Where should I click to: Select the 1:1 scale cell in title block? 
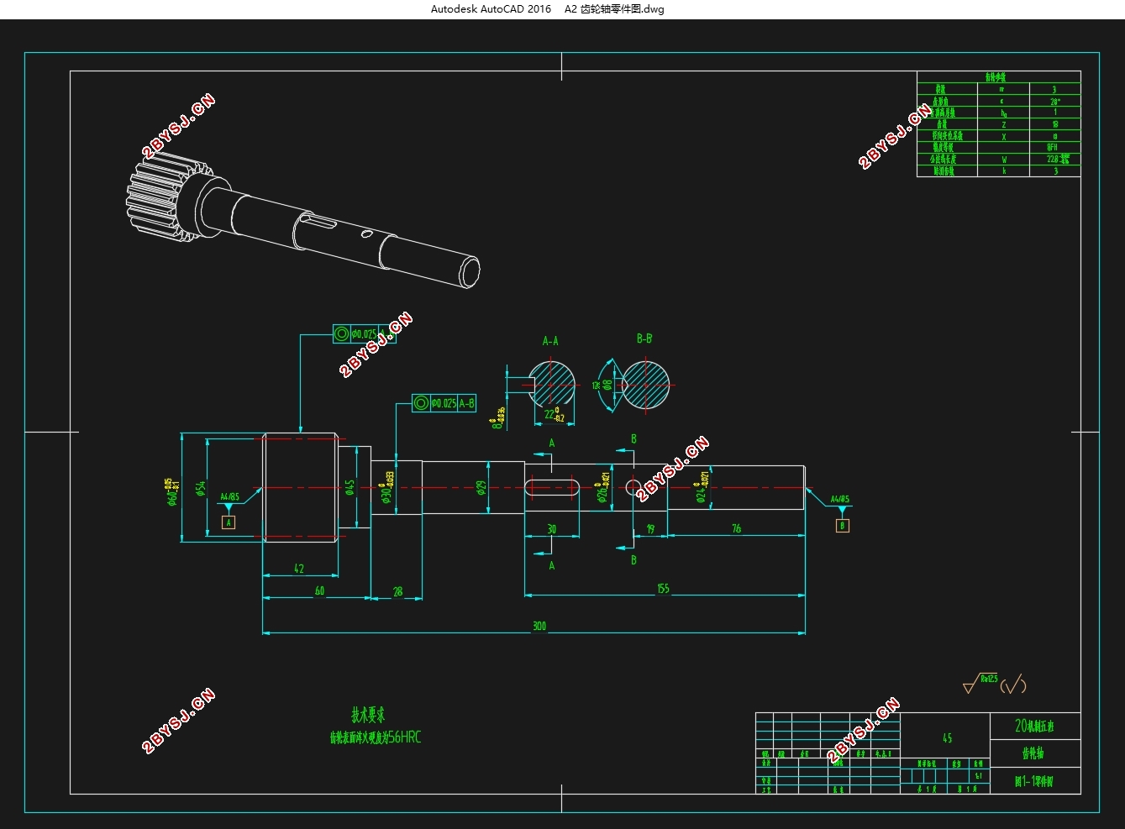pos(978,776)
